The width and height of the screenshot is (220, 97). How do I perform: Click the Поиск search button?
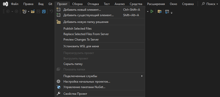tap(210, 4)
